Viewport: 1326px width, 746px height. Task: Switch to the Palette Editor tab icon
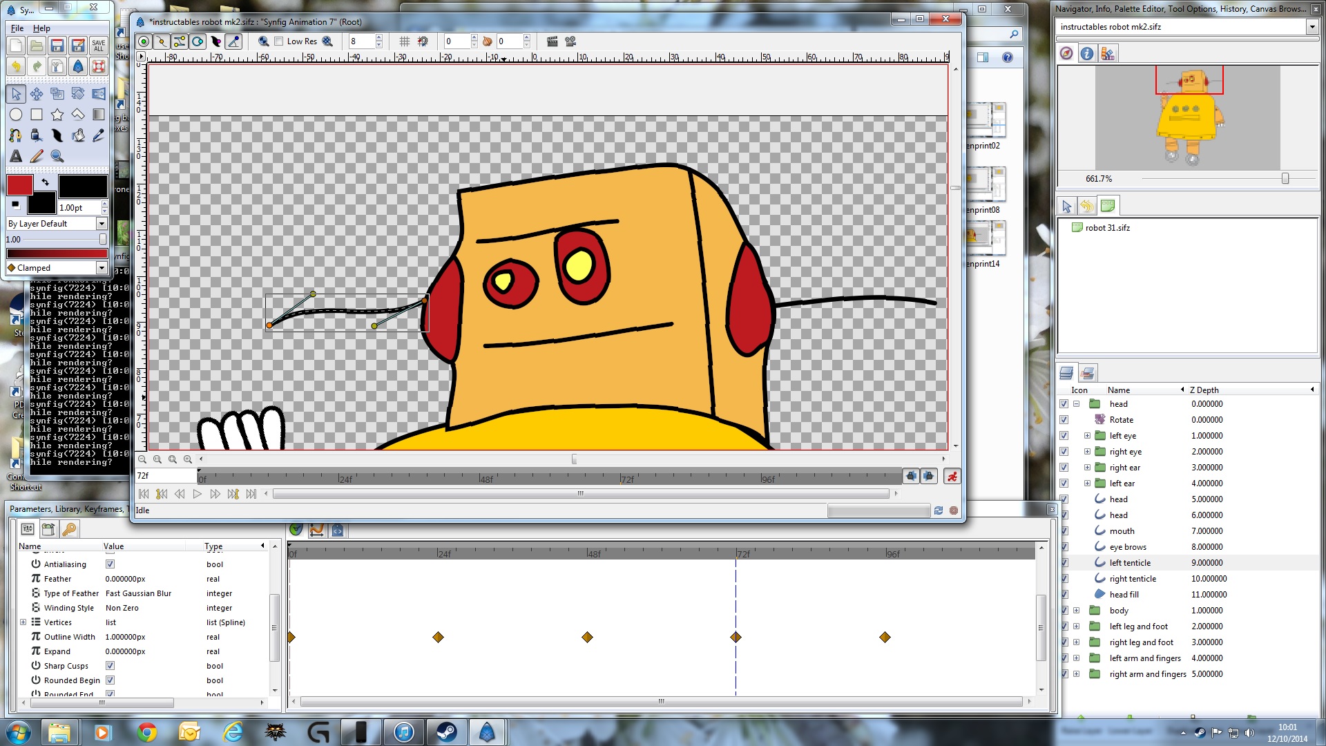point(1108,53)
